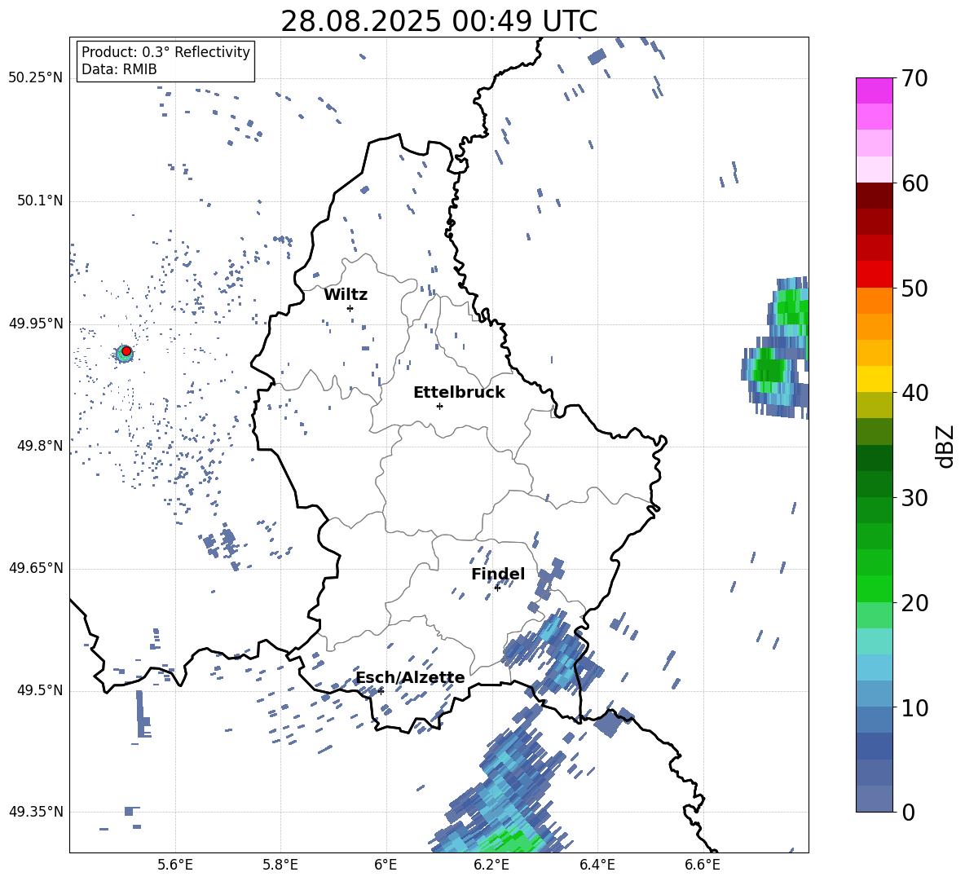
Task: Click the Esch/Alzette location cross marker
Action: [381, 691]
